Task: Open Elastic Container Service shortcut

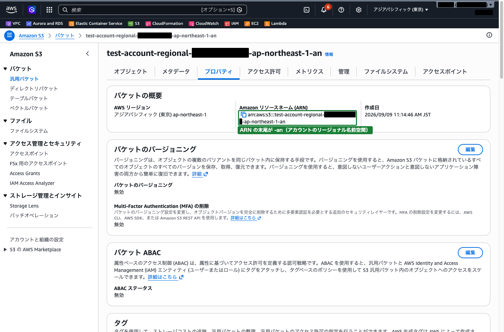Action: tap(96, 23)
